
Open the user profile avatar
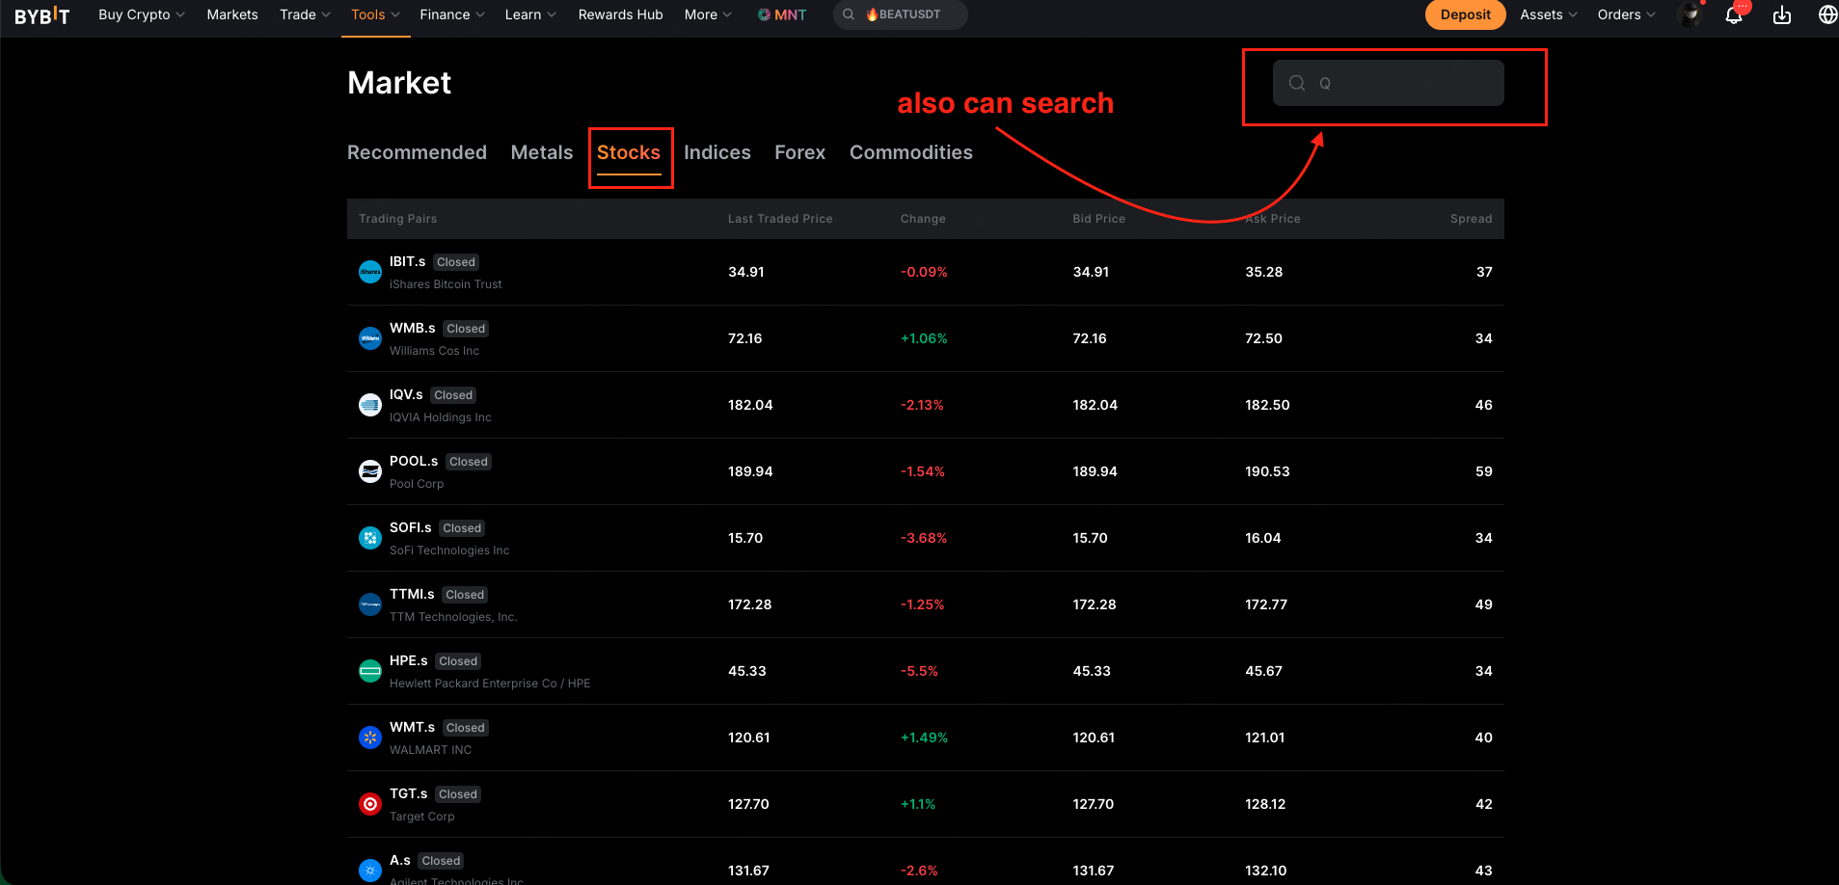[1690, 14]
